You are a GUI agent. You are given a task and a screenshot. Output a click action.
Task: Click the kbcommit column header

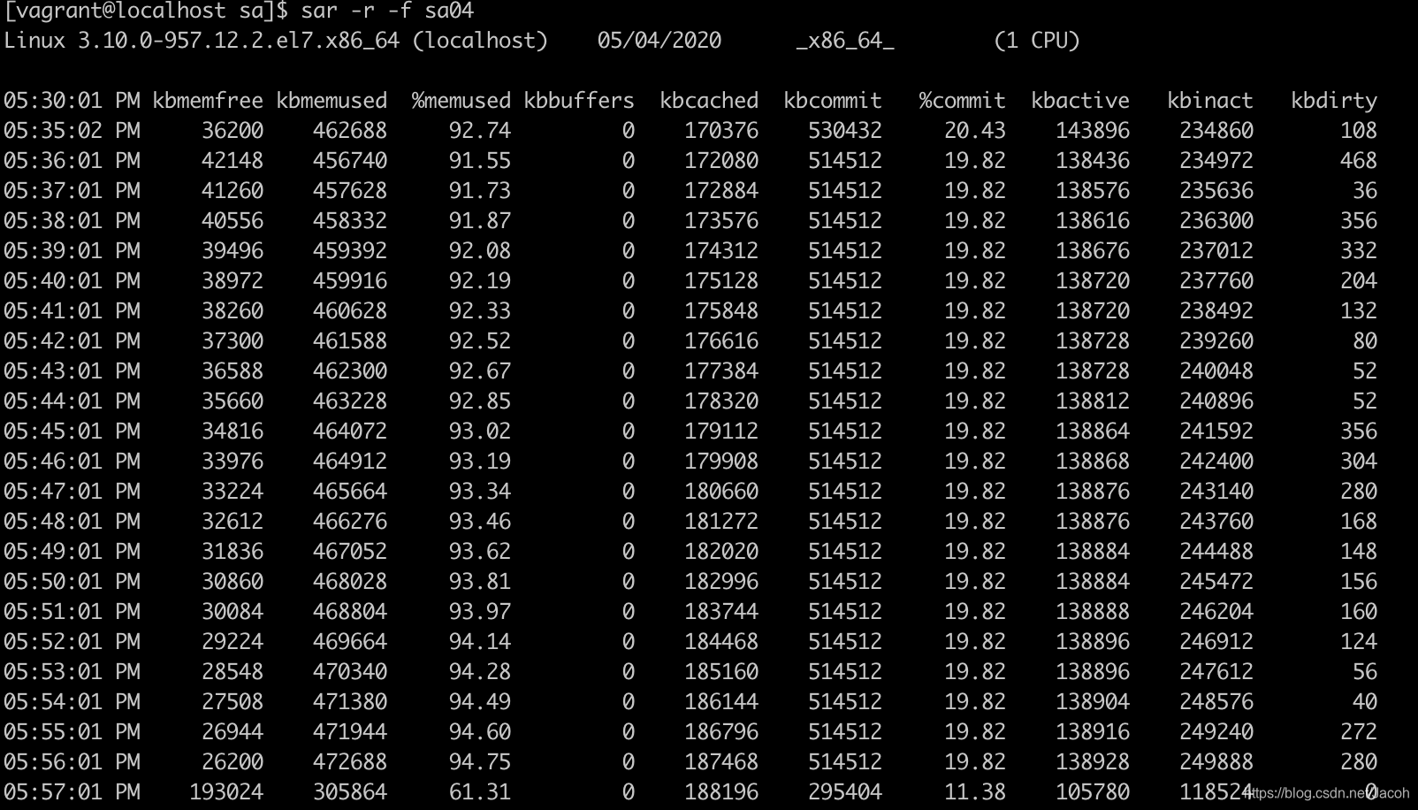pos(833,101)
